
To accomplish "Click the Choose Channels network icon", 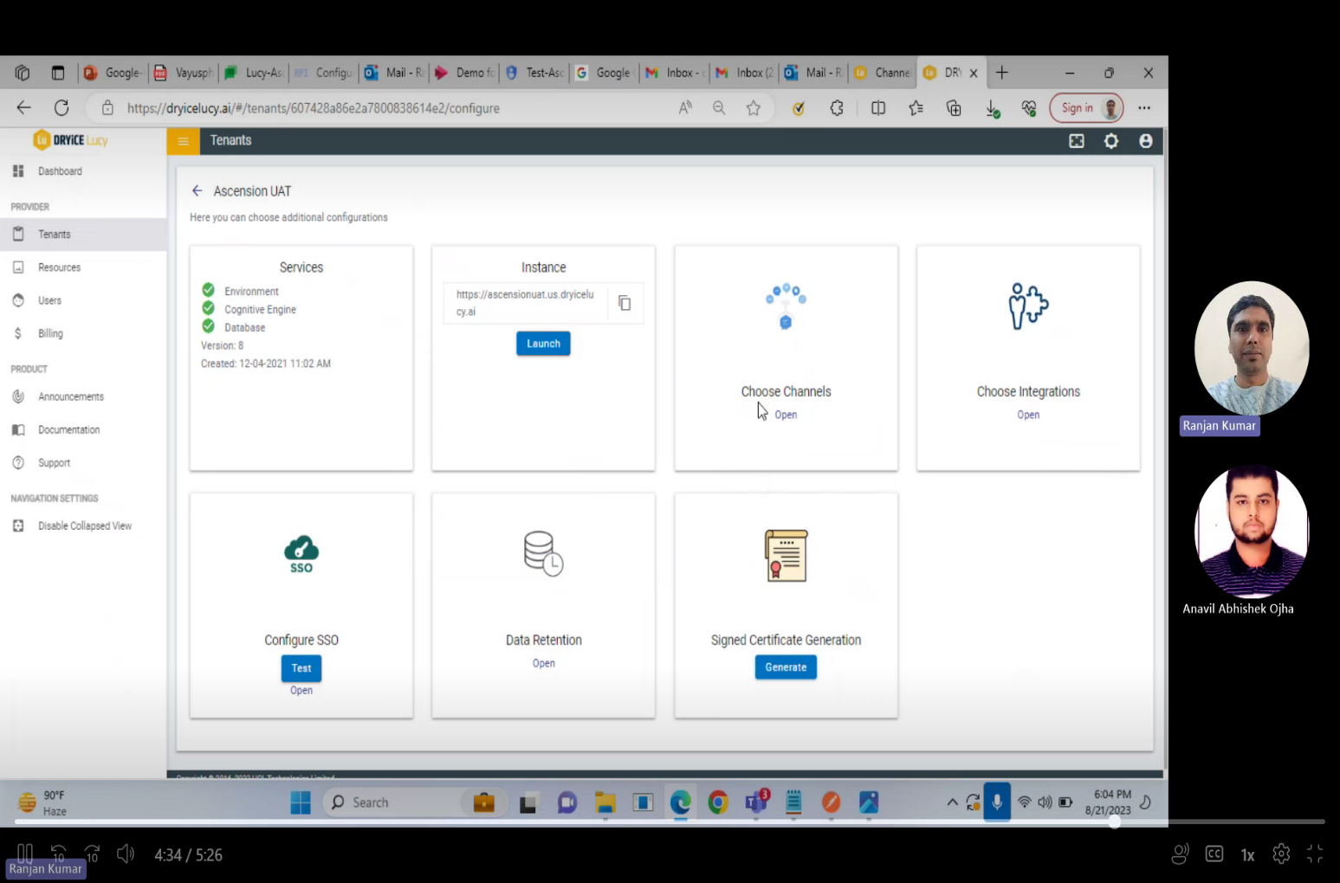I will pyautogui.click(x=786, y=306).
